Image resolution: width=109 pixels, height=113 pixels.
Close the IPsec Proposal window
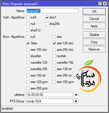(105, 4)
